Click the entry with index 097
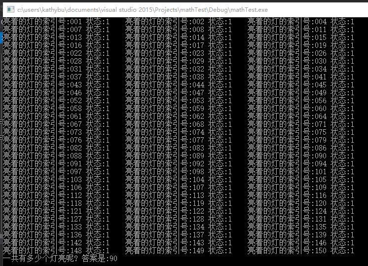 56,172
